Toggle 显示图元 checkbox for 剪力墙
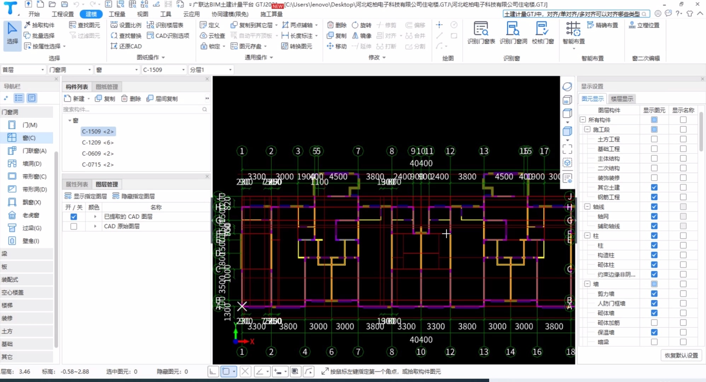The width and height of the screenshot is (706, 382). pyautogui.click(x=654, y=294)
